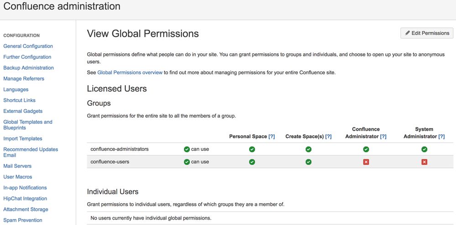Open External Gadgets settings

coord(23,111)
